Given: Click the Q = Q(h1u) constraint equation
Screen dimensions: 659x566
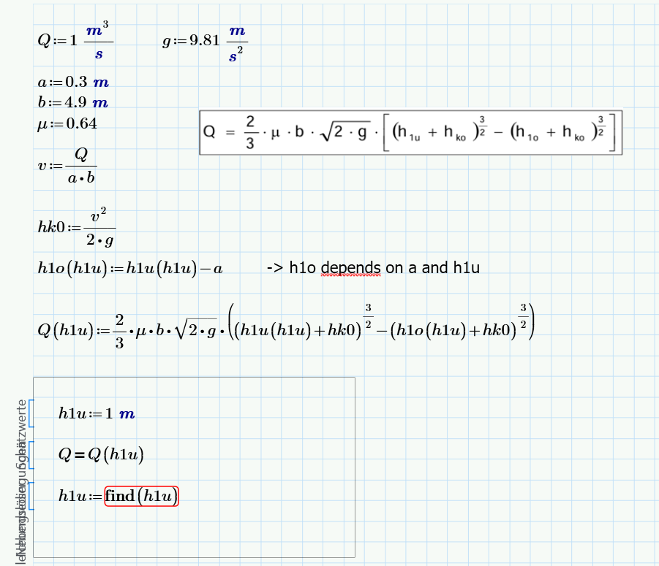Looking at the screenshot, I should click(102, 454).
